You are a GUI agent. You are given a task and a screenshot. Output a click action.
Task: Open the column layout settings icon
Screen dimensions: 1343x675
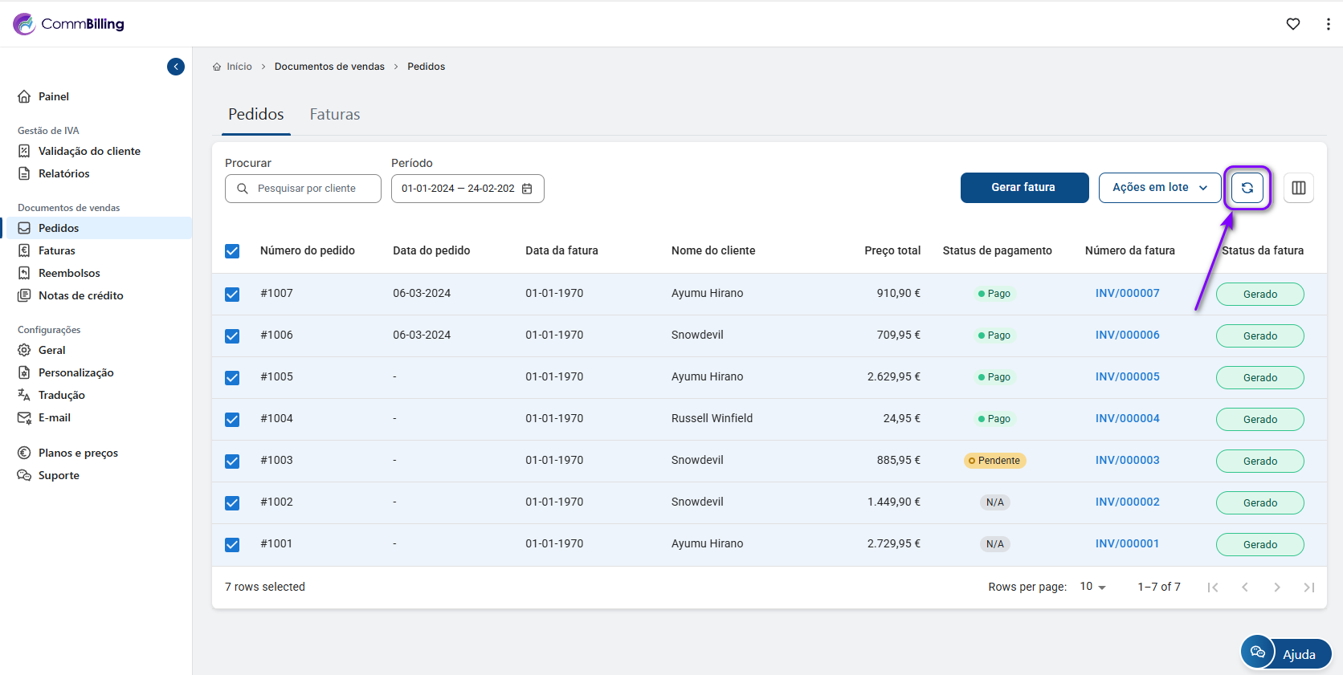[x=1298, y=188]
